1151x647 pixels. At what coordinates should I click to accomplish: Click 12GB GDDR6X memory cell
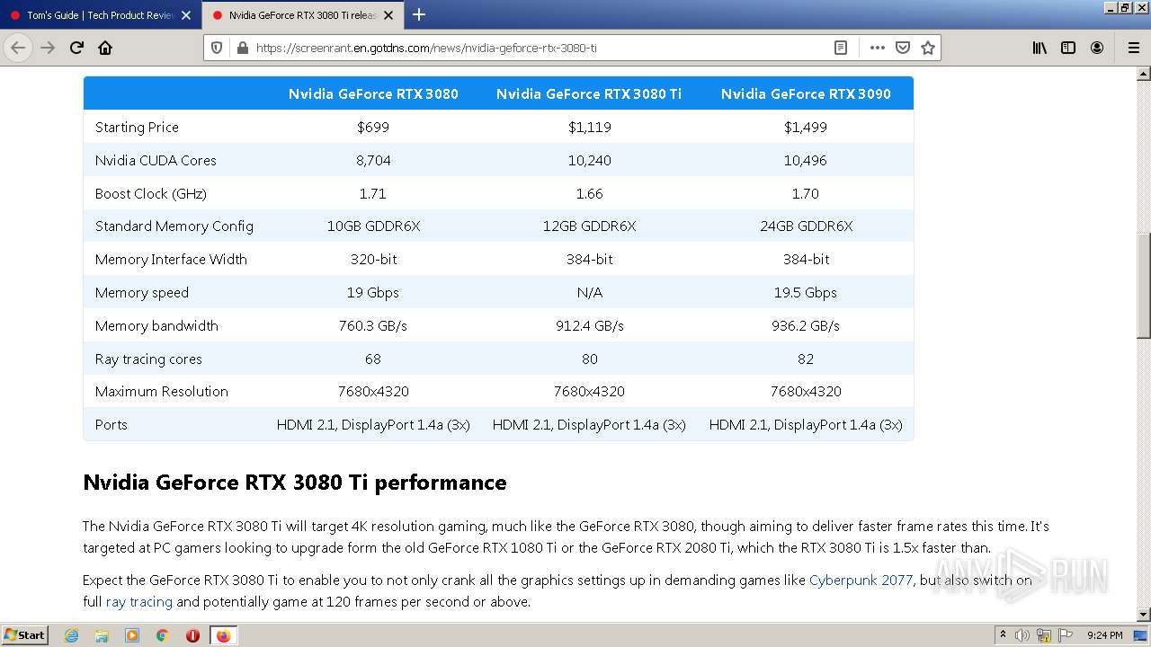(x=589, y=226)
